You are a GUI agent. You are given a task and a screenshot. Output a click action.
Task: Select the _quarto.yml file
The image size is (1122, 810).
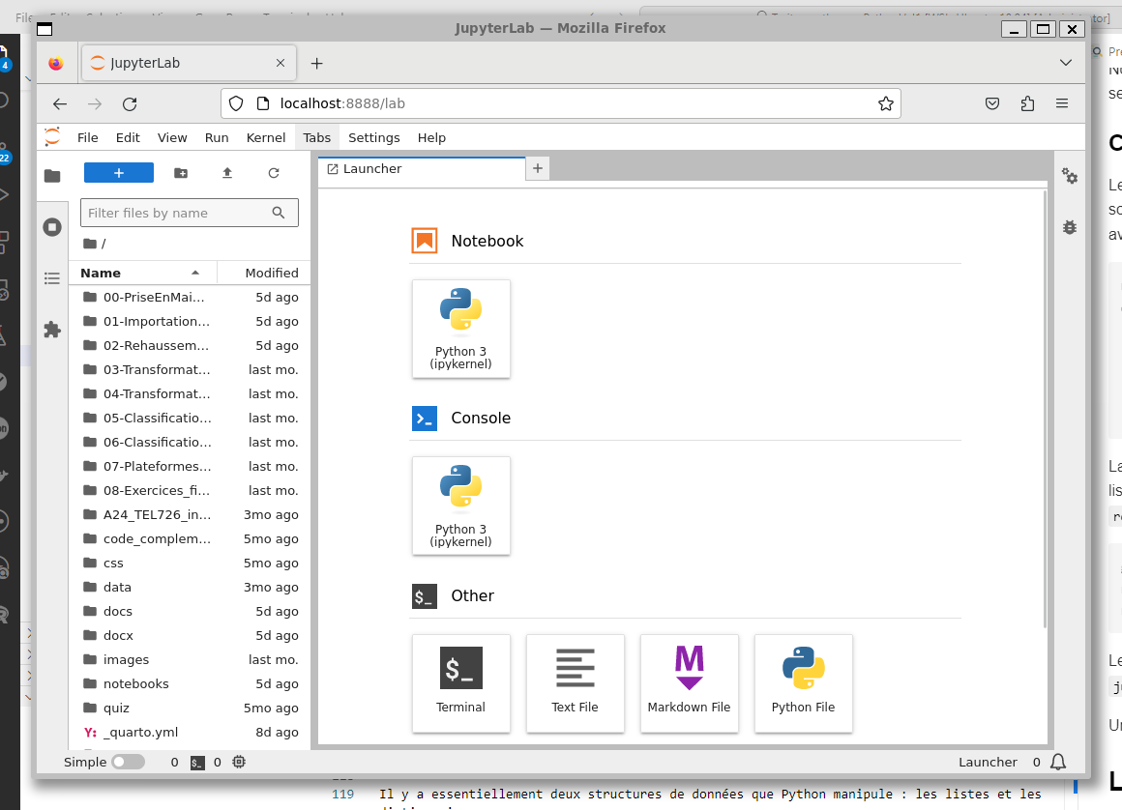[191, 733]
